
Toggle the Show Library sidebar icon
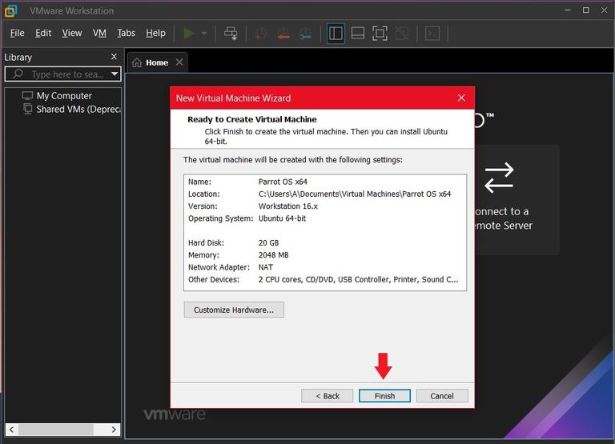[336, 34]
